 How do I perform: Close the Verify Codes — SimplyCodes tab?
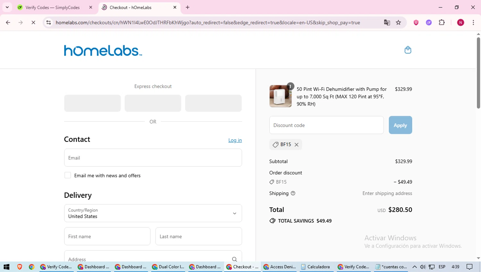coord(91,7)
